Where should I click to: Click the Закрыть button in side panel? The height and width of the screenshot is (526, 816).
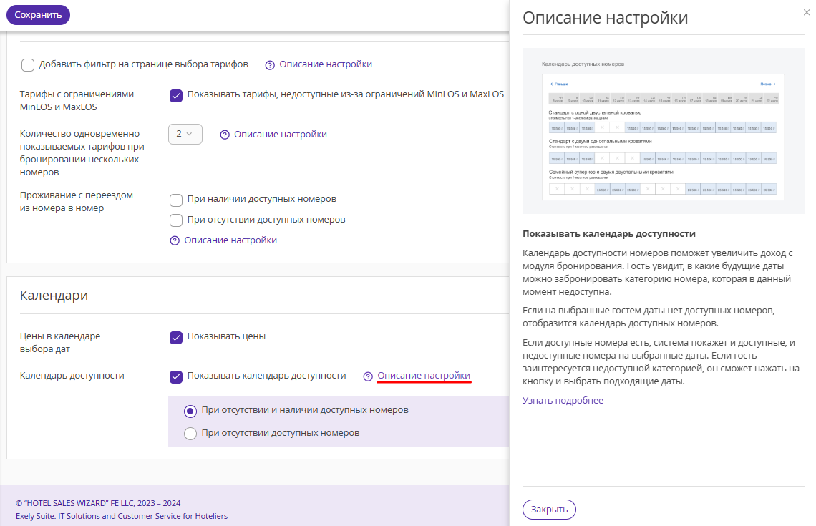coord(549,510)
